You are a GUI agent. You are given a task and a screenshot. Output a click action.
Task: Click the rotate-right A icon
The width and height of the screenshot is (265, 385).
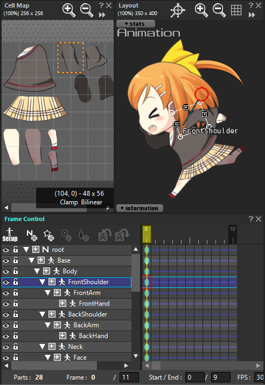click(x=122, y=235)
